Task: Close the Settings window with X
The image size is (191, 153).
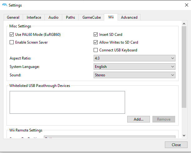Action: (x=187, y=5)
